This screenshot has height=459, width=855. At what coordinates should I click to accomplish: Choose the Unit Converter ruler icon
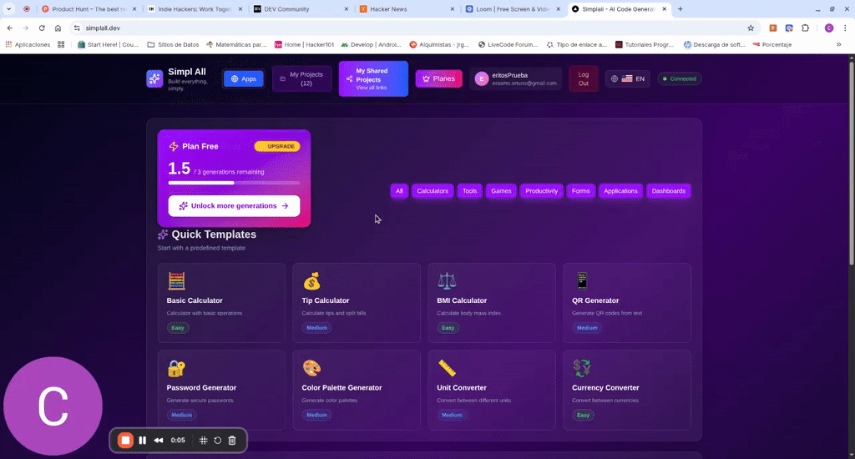point(447,369)
